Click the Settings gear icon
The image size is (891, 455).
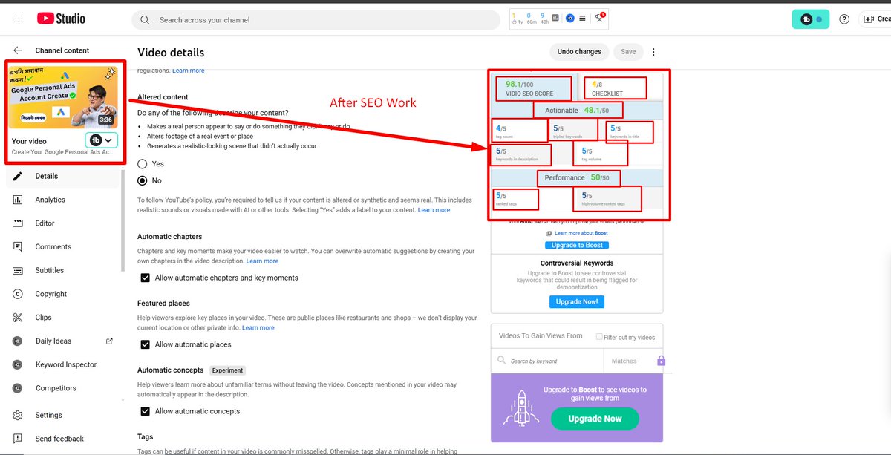[x=18, y=415]
